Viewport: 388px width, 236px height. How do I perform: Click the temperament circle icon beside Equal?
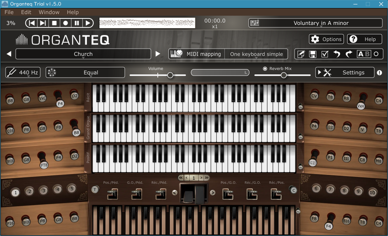click(x=52, y=72)
